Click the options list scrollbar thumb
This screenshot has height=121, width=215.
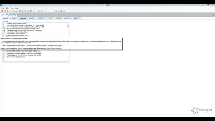(68, 26)
